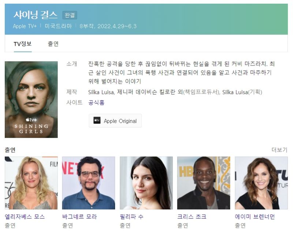Open 바그네르 모라 photo thumbnail

[89, 183]
